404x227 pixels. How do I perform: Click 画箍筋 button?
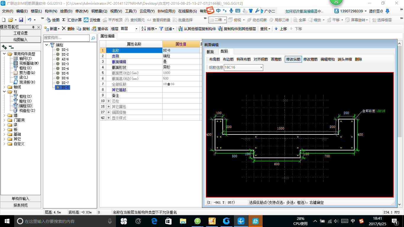276,59
